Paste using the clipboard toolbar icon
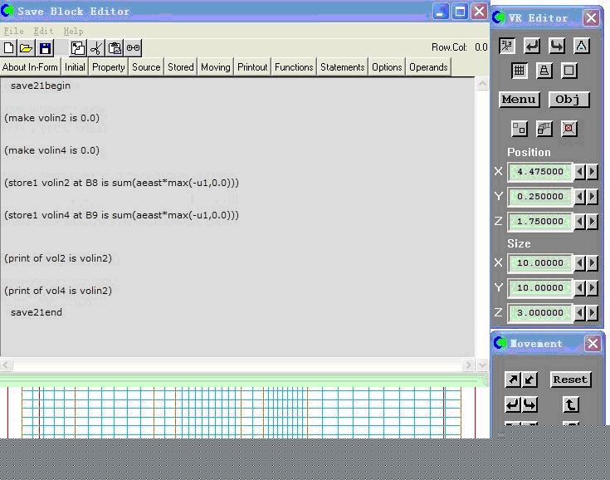The height and width of the screenshot is (480, 610). coord(115,48)
